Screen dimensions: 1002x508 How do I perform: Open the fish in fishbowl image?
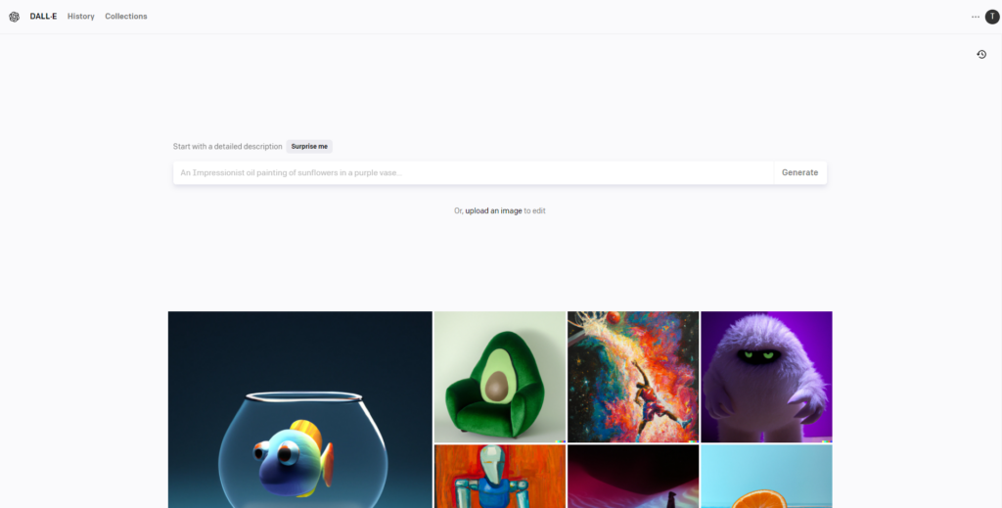tap(300, 409)
